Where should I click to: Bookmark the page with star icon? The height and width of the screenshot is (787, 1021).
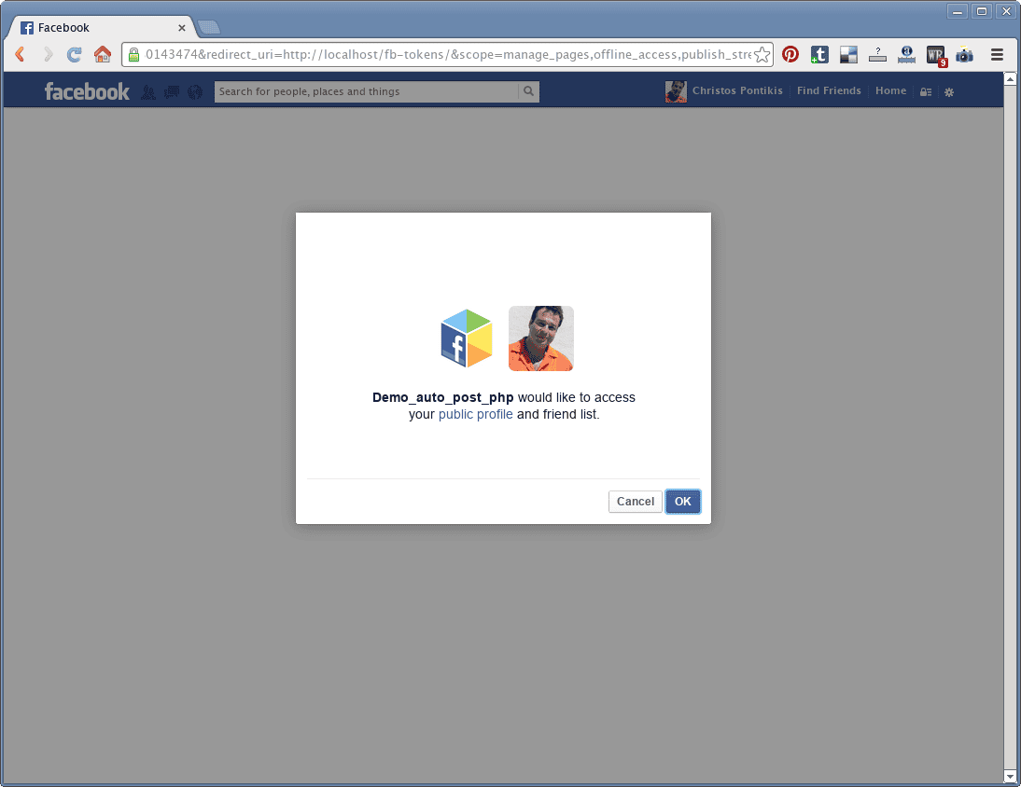coord(762,55)
